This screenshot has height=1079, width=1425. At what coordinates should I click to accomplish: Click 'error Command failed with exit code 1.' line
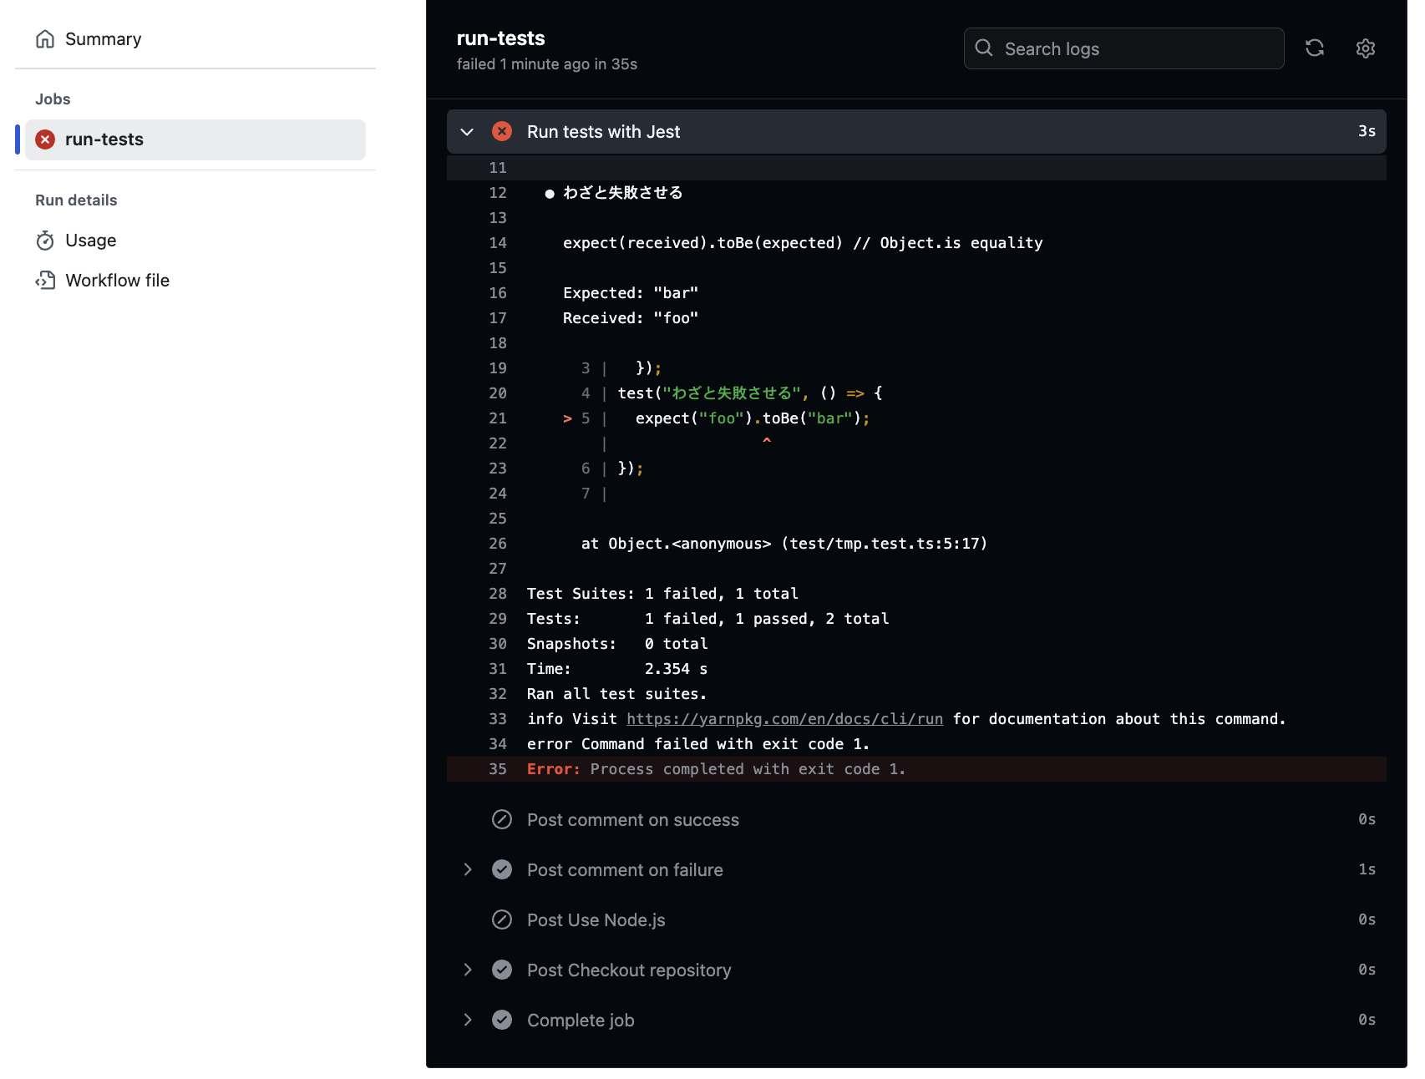point(698,744)
